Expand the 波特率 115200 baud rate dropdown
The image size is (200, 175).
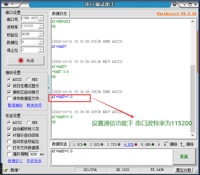[x=41, y=26]
